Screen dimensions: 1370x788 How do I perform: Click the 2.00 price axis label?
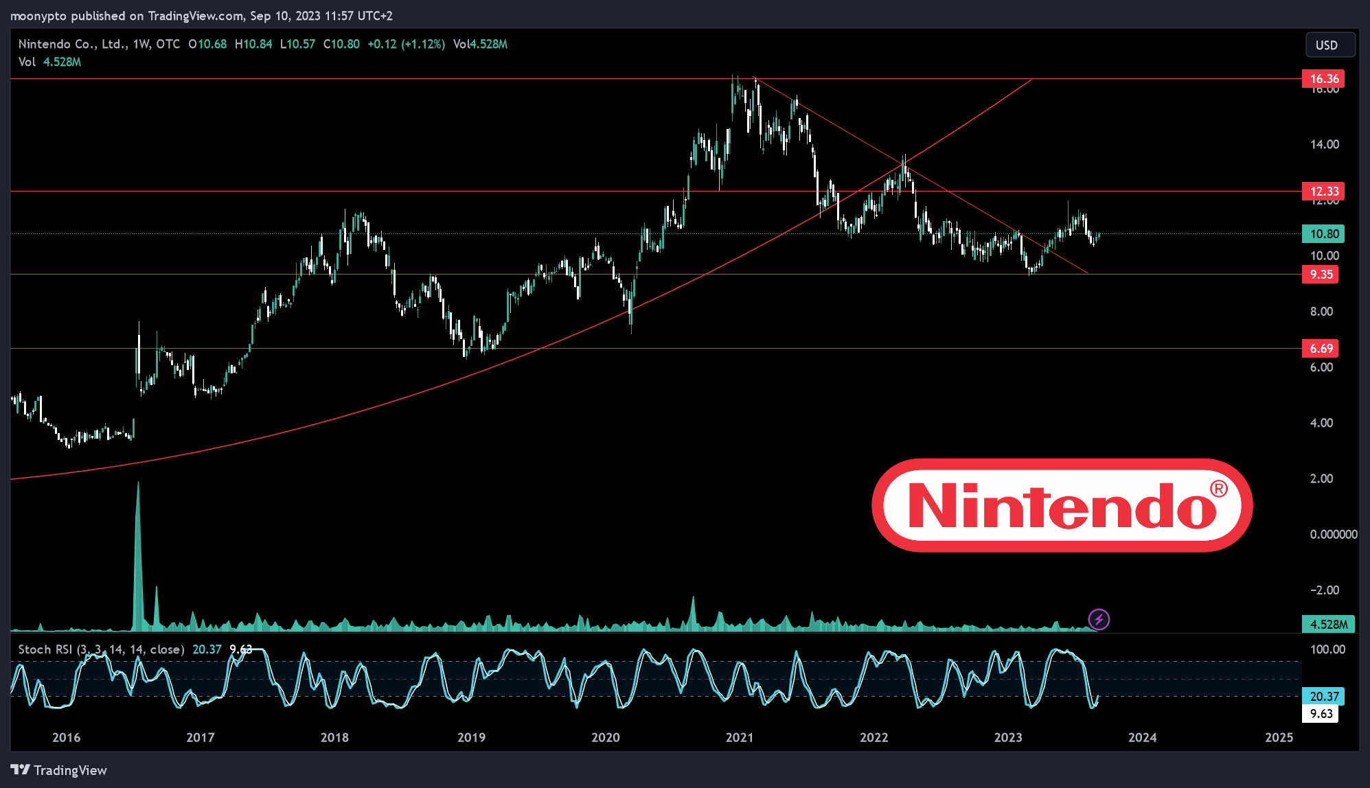(x=1322, y=478)
